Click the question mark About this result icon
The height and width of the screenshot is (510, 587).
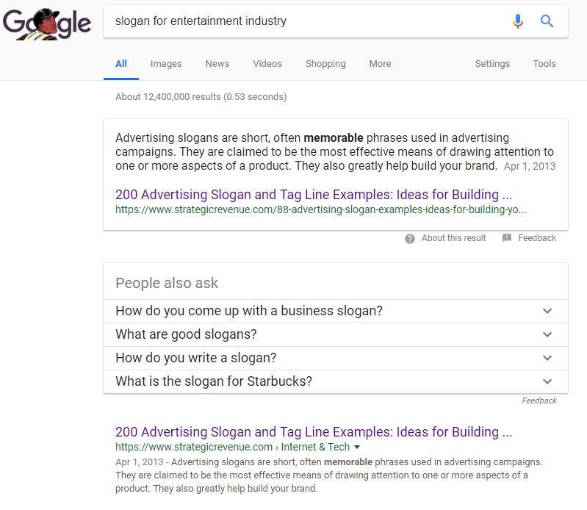pos(410,238)
